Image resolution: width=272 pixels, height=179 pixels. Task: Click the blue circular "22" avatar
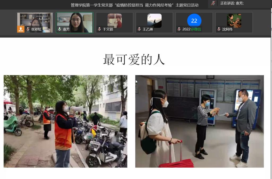(x=194, y=20)
